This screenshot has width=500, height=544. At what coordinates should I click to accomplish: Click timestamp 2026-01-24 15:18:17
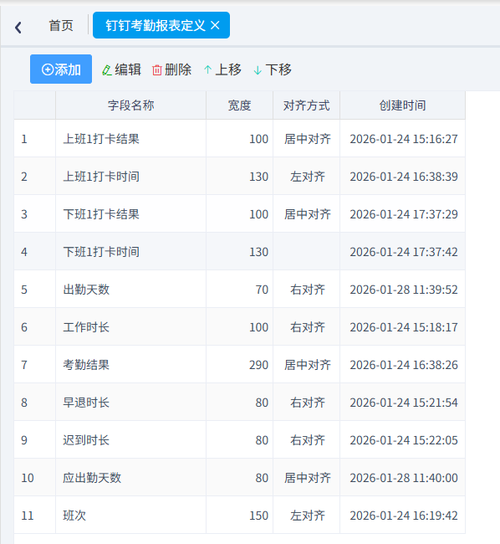coord(404,327)
